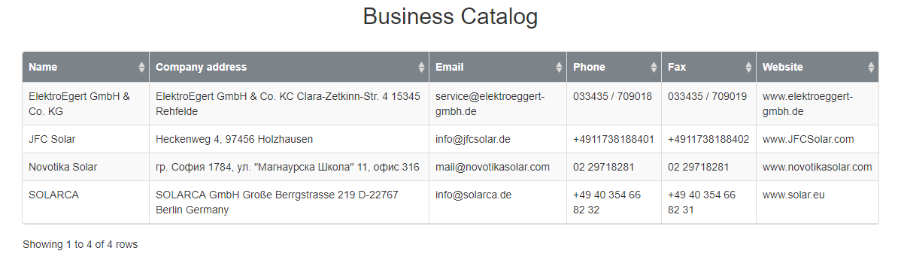Click the Email header label
Screen dimensions: 898x275
click(x=450, y=67)
